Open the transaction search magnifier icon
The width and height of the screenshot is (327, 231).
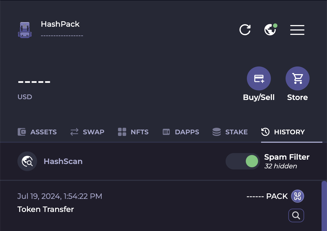pos(296,215)
